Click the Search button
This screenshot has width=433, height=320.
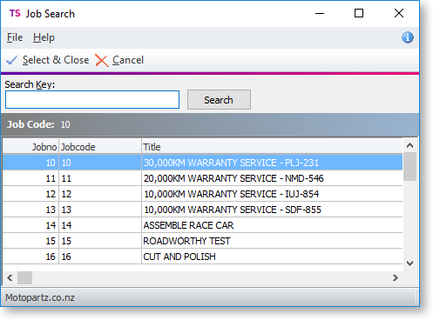(219, 100)
